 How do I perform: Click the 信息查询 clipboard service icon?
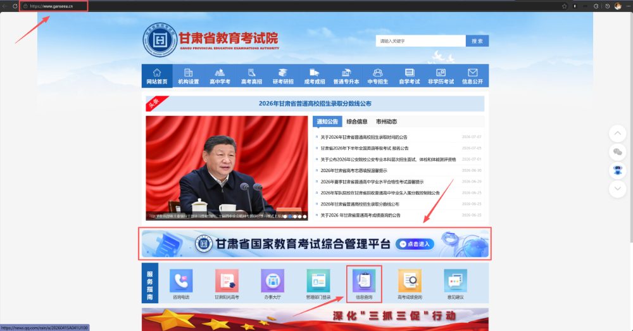(x=364, y=281)
